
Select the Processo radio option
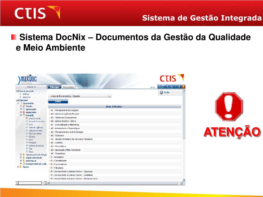click(27, 142)
